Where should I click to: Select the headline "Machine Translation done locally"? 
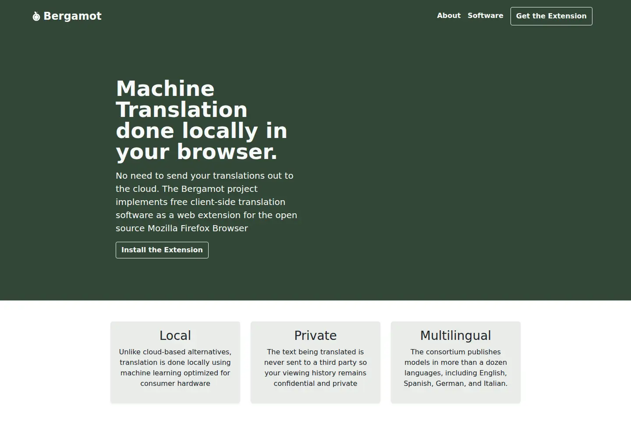pos(202,120)
